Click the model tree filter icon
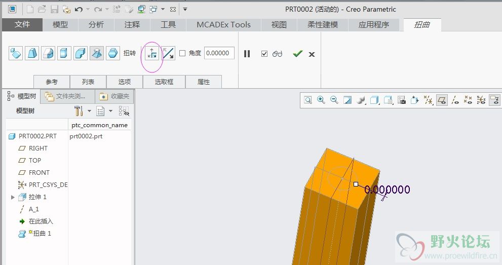 [124, 111]
